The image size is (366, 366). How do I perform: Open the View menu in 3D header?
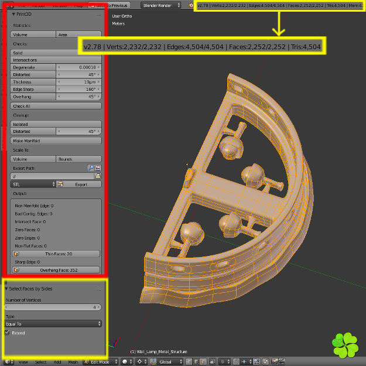(23, 362)
